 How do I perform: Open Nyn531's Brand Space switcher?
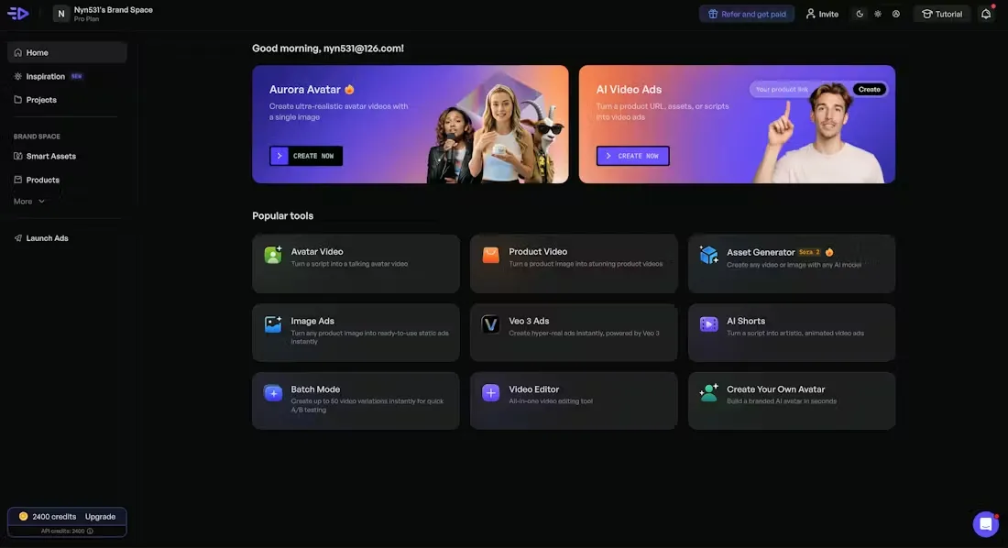[x=103, y=14]
